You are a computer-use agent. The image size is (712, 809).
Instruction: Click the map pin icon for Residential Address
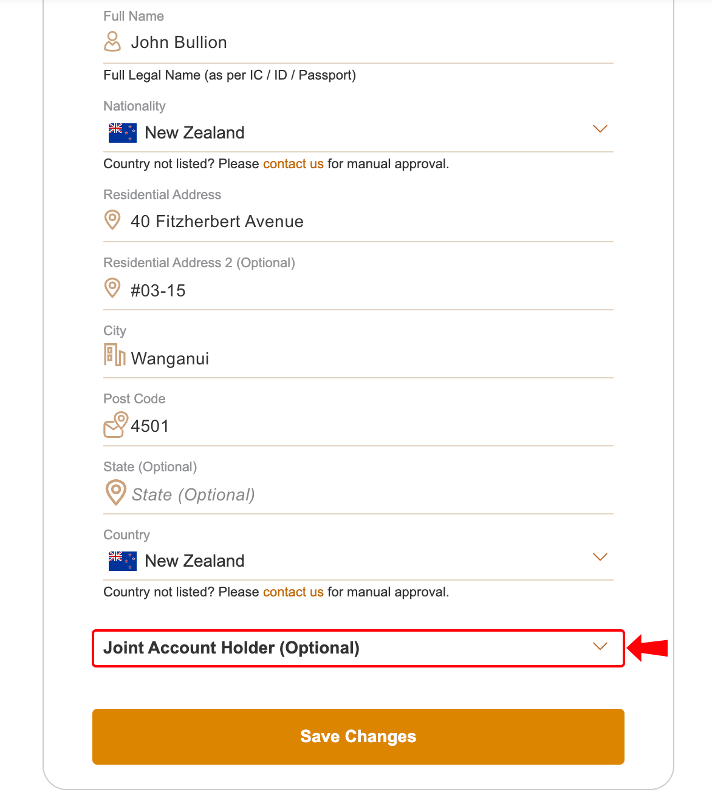pyautogui.click(x=112, y=220)
